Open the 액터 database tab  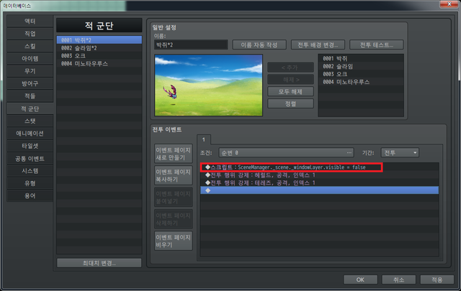pyautogui.click(x=30, y=21)
